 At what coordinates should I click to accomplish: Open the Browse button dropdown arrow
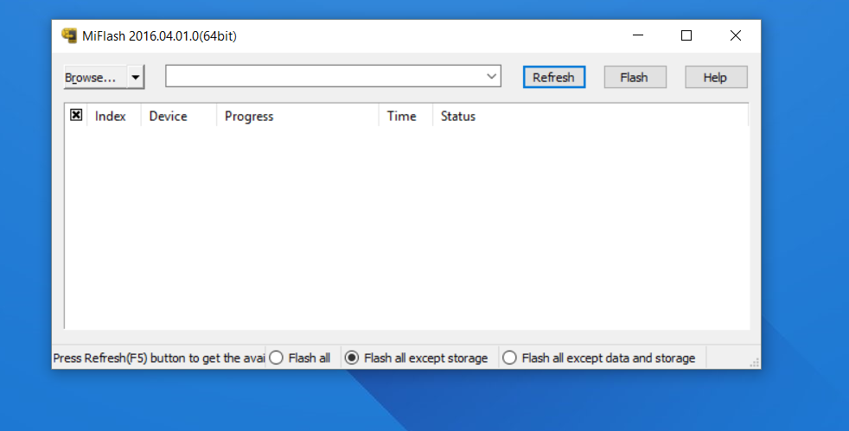click(x=136, y=77)
